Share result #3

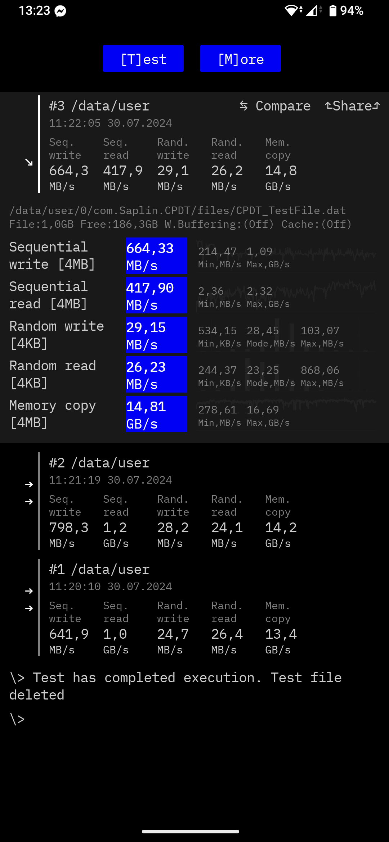click(352, 106)
